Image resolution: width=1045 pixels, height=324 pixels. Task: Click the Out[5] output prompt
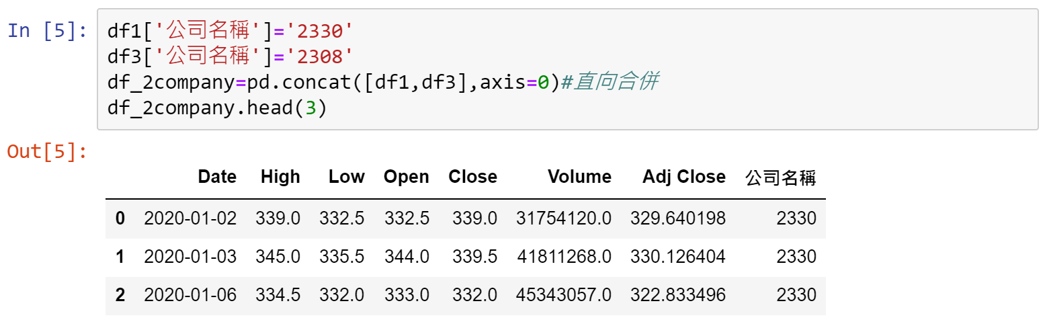point(46,151)
